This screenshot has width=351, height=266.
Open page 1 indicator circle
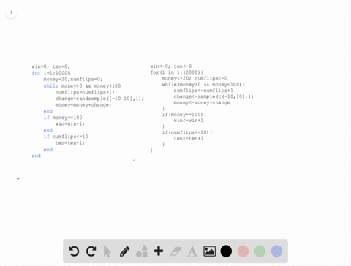[11, 12]
